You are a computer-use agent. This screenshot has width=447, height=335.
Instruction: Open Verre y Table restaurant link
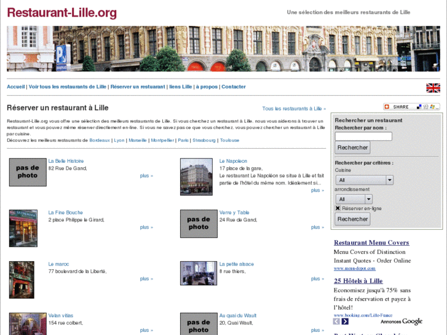click(x=234, y=213)
